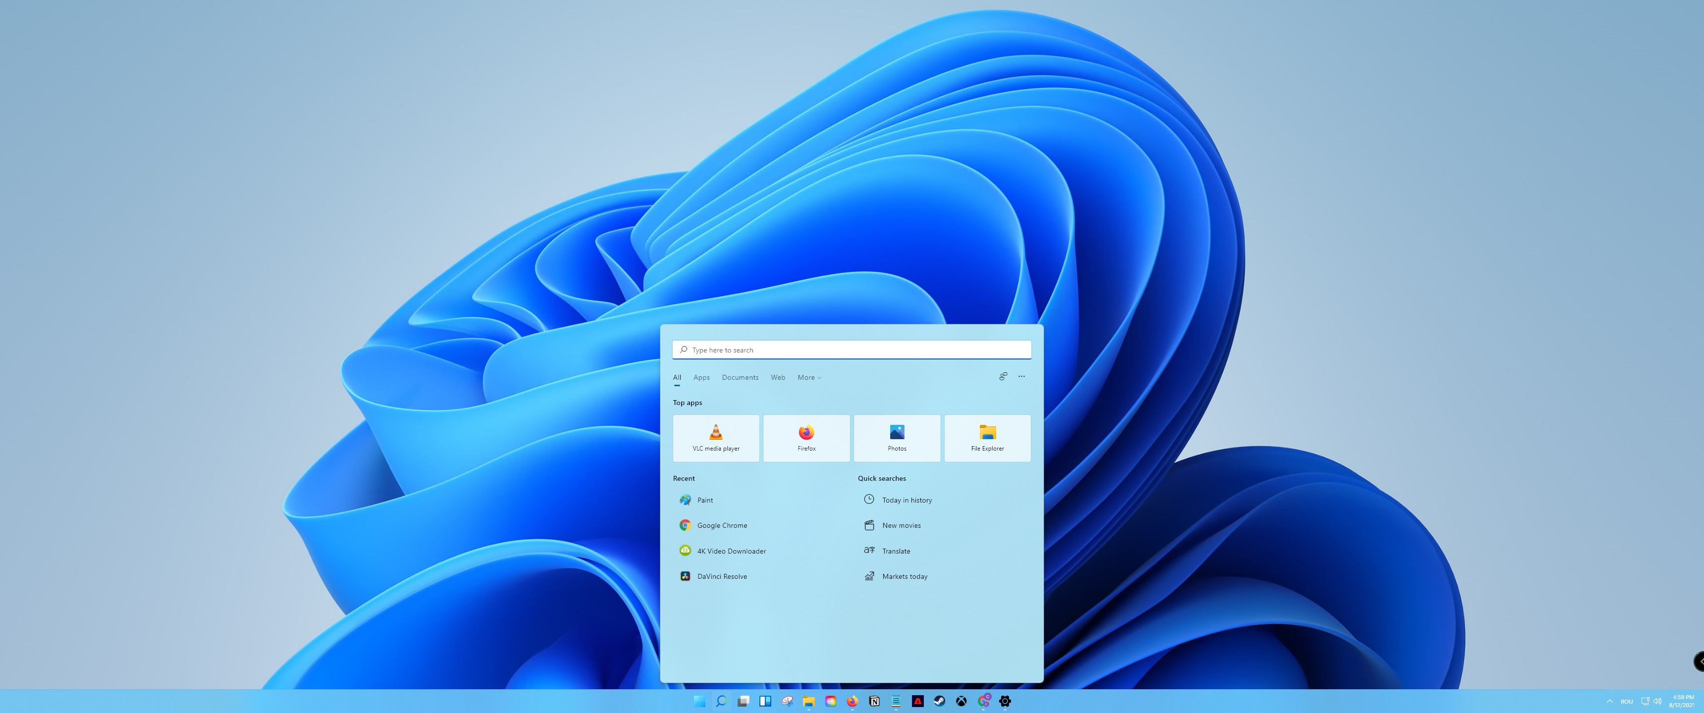The width and height of the screenshot is (1704, 713).
Task: Open VLC media player from Top apps
Action: (x=716, y=438)
